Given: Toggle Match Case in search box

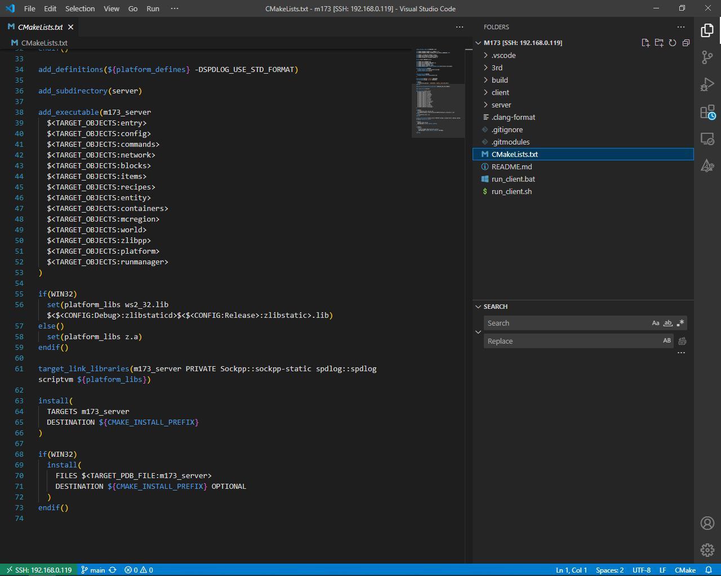Looking at the screenshot, I should point(655,323).
